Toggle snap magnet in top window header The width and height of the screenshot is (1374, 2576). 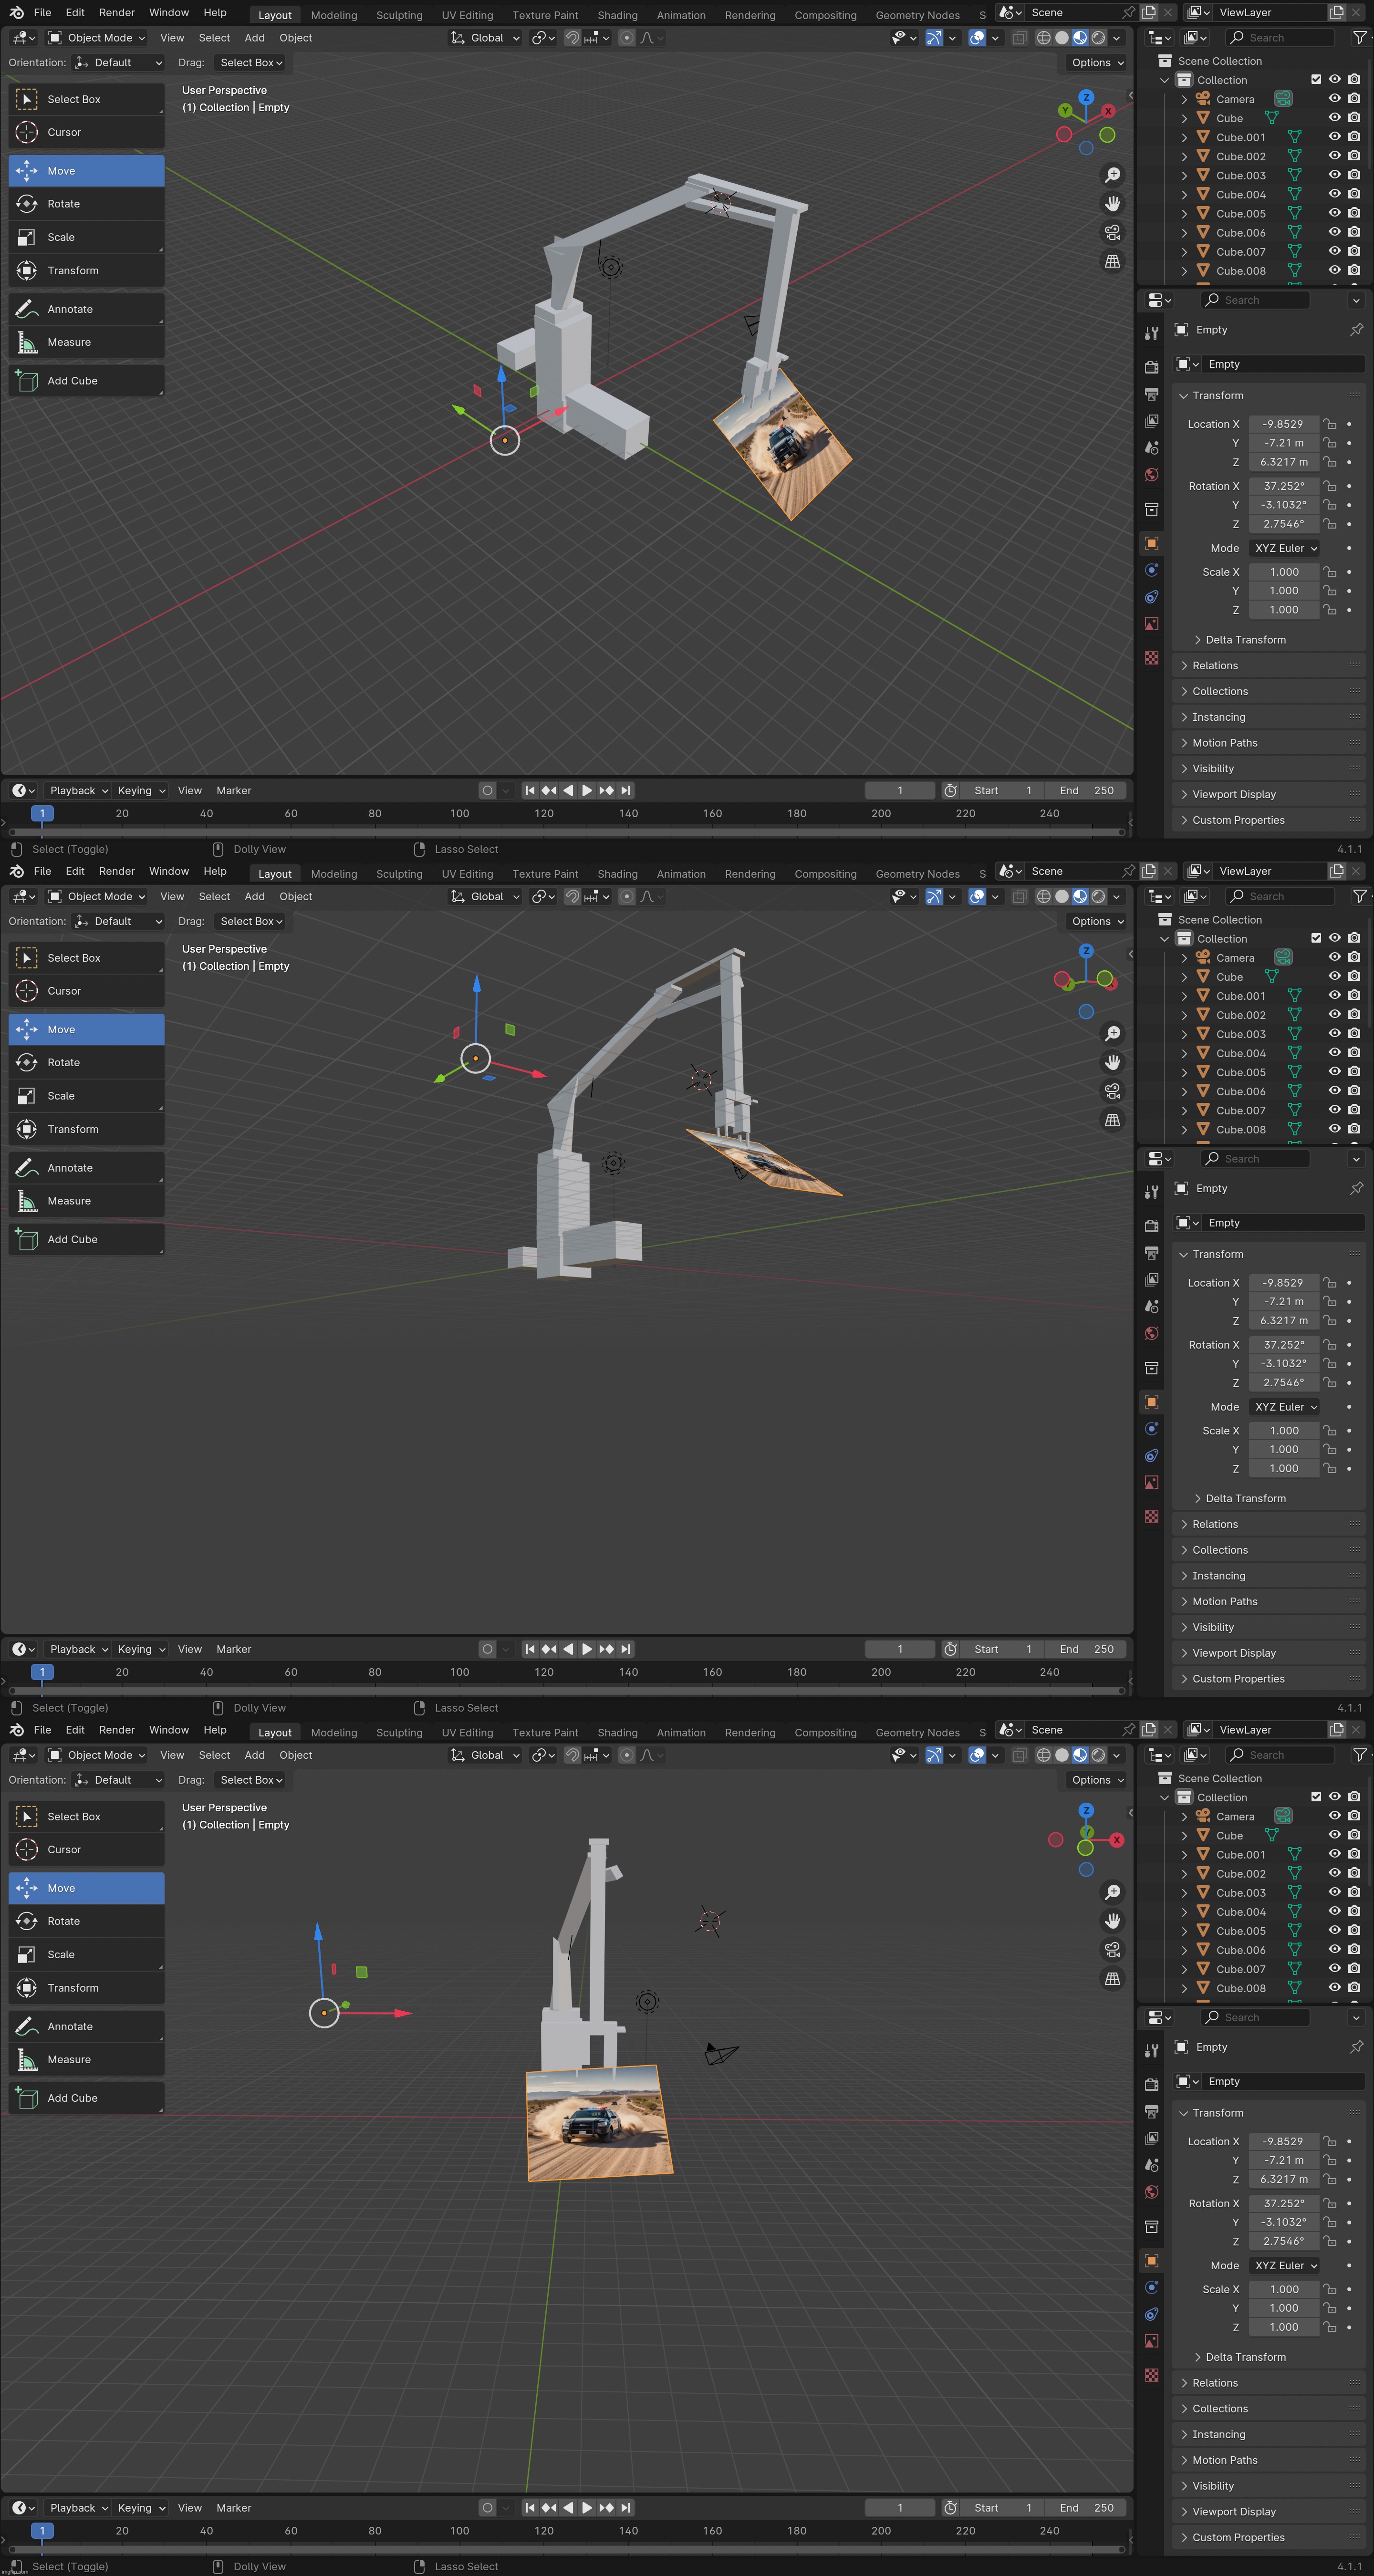point(572,38)
